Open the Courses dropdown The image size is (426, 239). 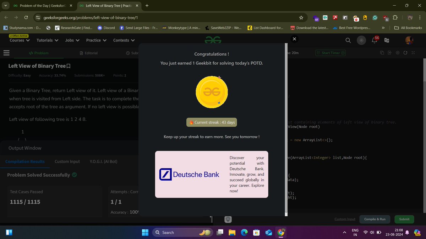pyautogui.click(x=20, y=40)
